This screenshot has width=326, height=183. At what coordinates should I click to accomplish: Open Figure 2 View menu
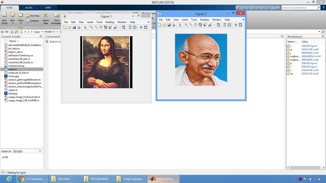(x=176, y=20)
